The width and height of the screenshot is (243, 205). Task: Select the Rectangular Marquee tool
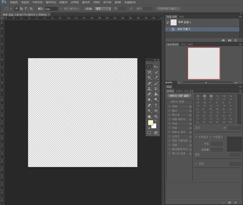149,67
